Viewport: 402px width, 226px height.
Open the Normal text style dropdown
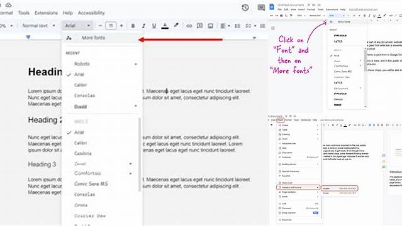click(x=38, y=26)
